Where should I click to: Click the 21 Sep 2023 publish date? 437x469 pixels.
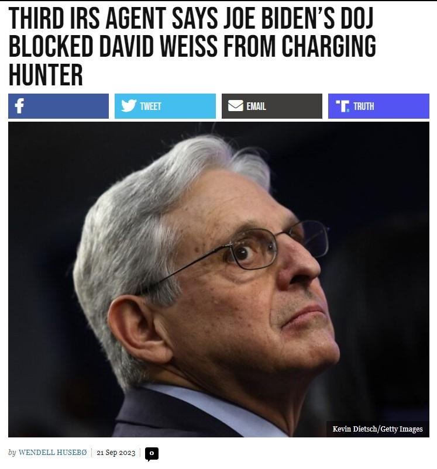point(116,453)
